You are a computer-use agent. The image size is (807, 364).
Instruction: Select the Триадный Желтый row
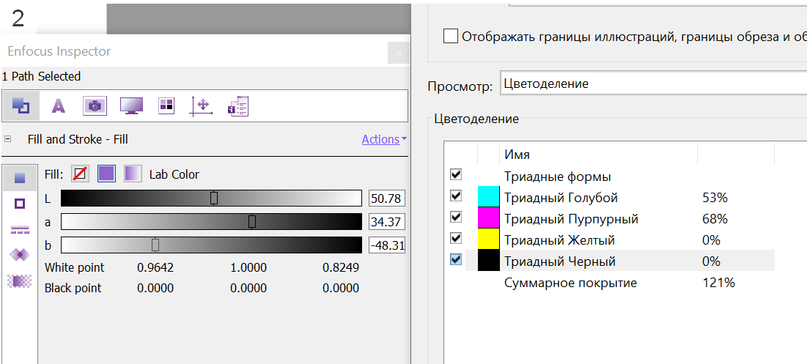tap(559, 240)
